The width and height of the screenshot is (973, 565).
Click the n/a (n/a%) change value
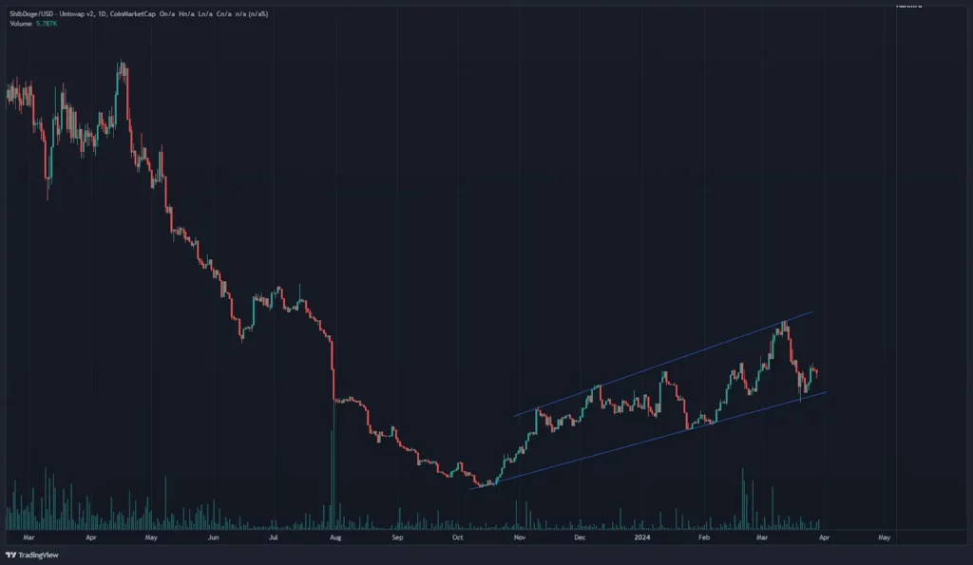pos(252,13)
